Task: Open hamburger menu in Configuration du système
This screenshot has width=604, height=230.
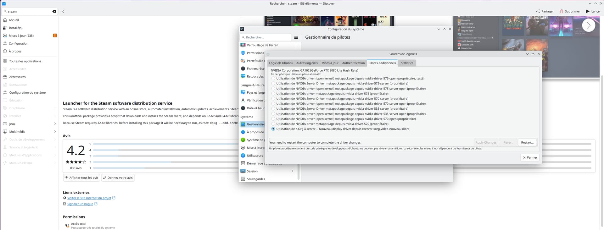Action: point(296,37)
